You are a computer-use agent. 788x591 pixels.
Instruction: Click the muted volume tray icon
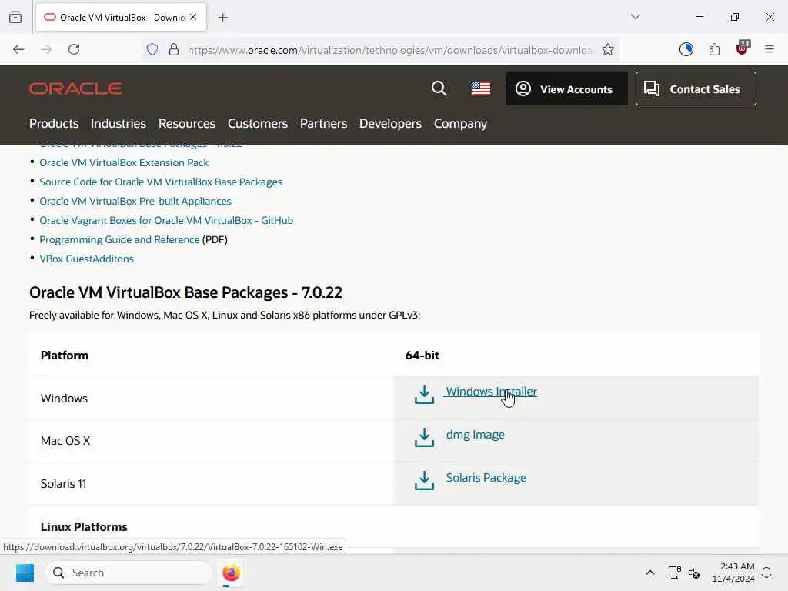(x=694, y=573)
